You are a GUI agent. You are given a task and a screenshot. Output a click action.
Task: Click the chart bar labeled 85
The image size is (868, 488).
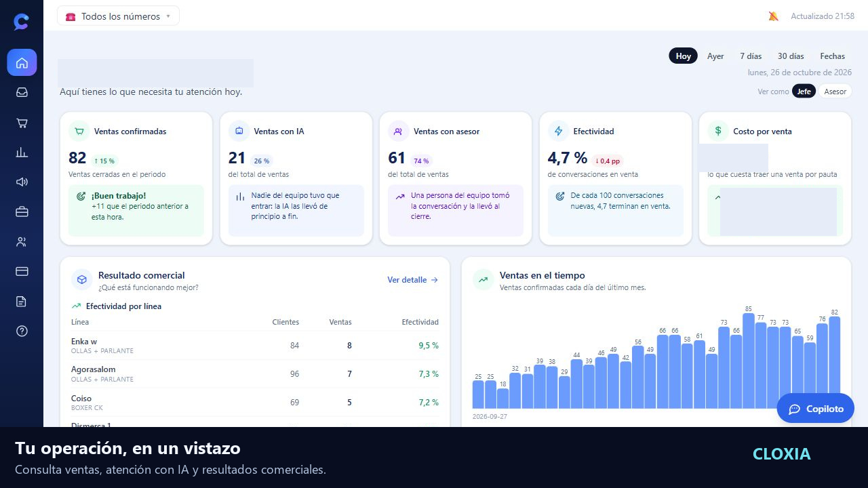coord(749,361)
